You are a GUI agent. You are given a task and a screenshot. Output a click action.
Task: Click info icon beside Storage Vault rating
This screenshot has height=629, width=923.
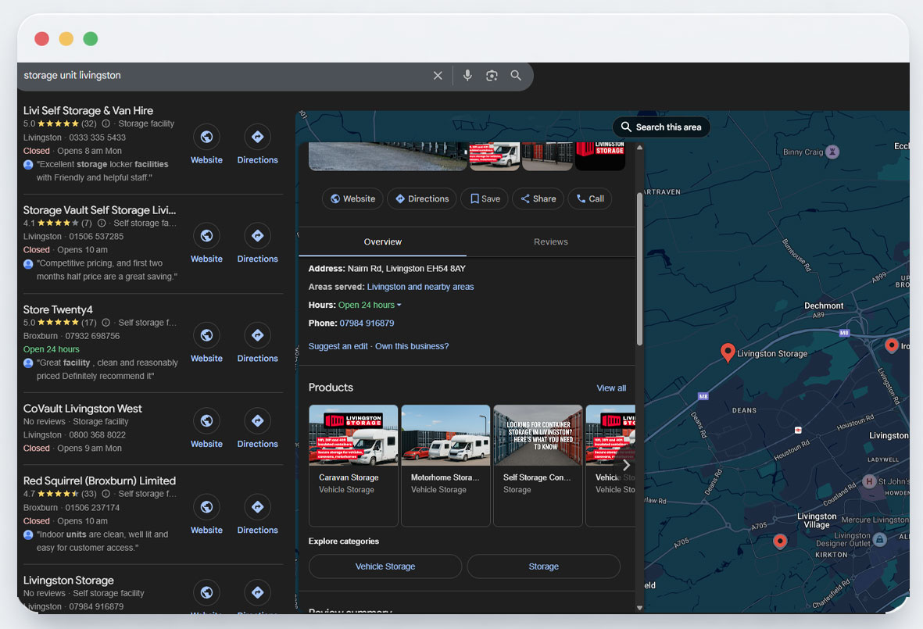click(x=102, y=223)
